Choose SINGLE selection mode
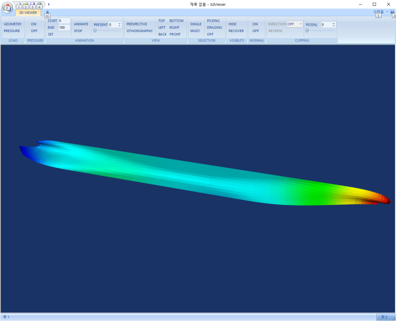Screen dimensions: 396x321 [196, 24]
